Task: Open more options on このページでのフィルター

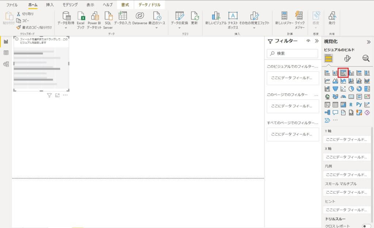Action: [316, 95]
